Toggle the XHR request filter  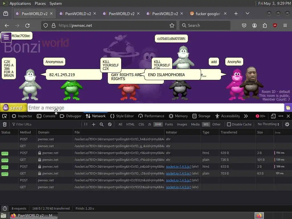click(x=158, y=124)
